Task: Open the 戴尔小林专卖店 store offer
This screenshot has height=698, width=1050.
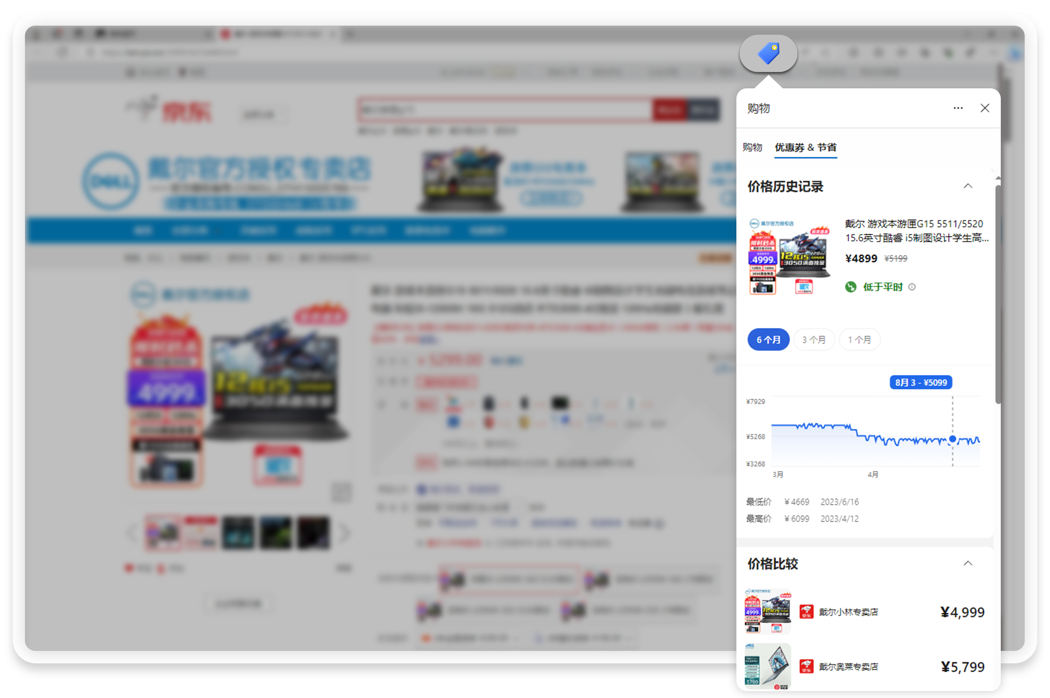Action: 848,612
